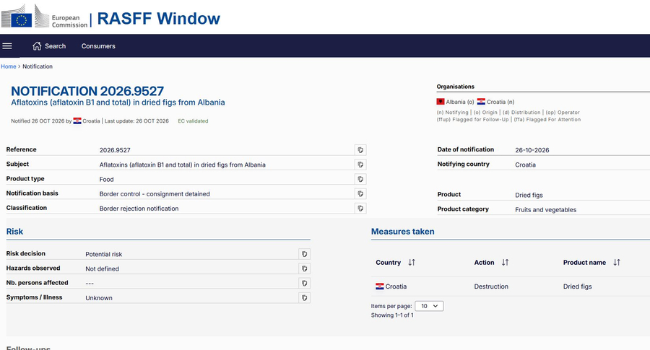Click Dried figs Product value
Viewport: 650px width, 350px height.
point(529,195)
